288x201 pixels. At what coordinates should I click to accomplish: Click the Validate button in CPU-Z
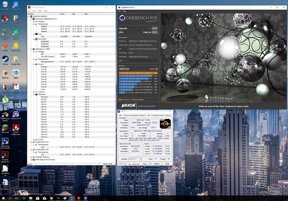click(157, 163)
